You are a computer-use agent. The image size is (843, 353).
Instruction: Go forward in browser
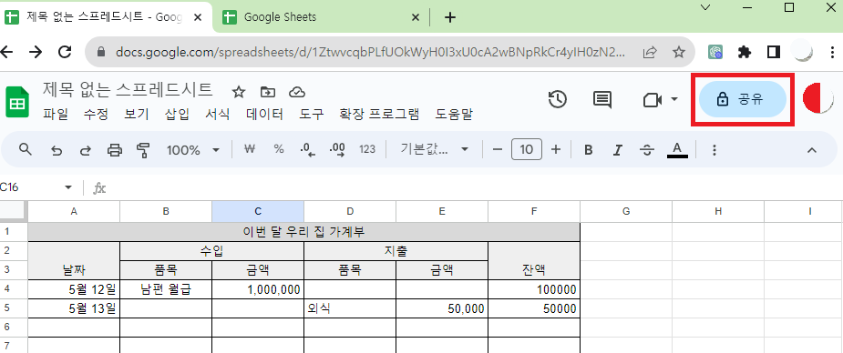[36, 52]
